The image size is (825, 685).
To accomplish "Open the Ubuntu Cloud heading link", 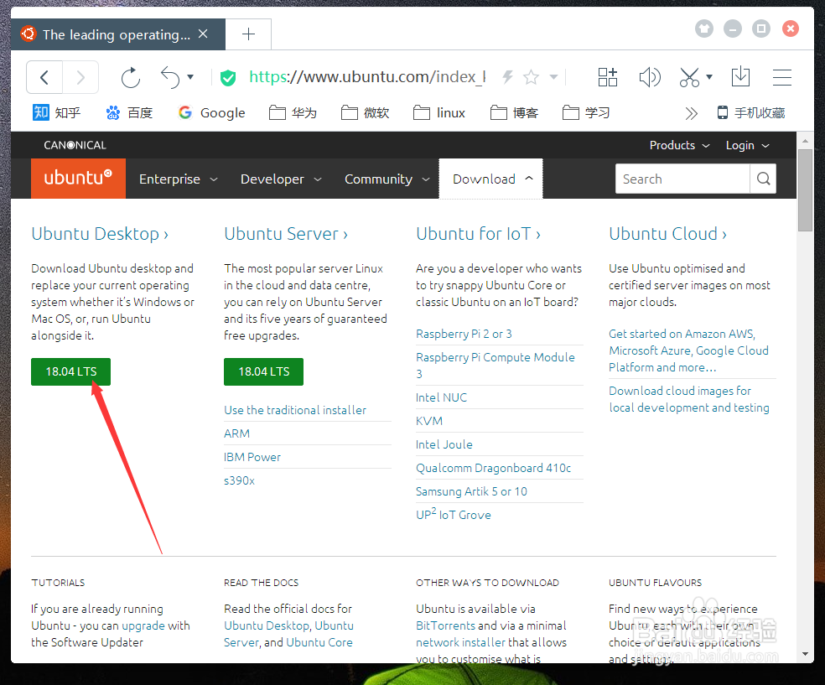I will (x=667, y=234).
